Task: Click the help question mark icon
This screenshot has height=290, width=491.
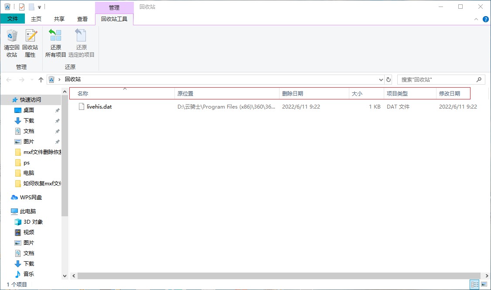Action: [x=485, y=19]
